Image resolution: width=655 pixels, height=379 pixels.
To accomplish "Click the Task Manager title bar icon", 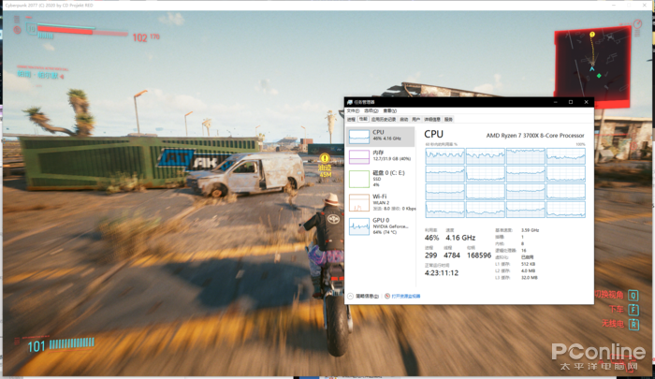I will pyautogui.click(x=350, y=102).
